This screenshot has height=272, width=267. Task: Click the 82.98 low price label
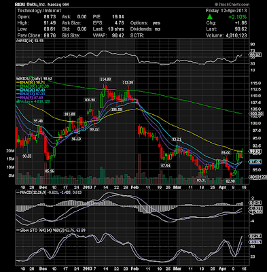(x=230, y=182)
